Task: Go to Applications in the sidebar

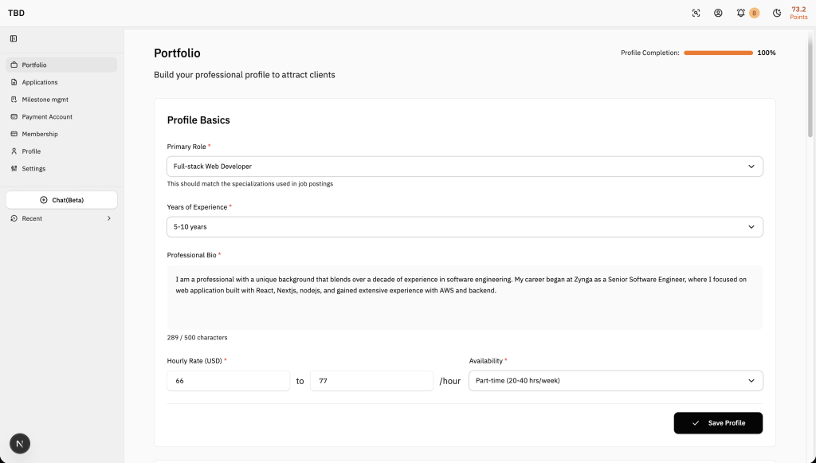Action: [40, 82]
